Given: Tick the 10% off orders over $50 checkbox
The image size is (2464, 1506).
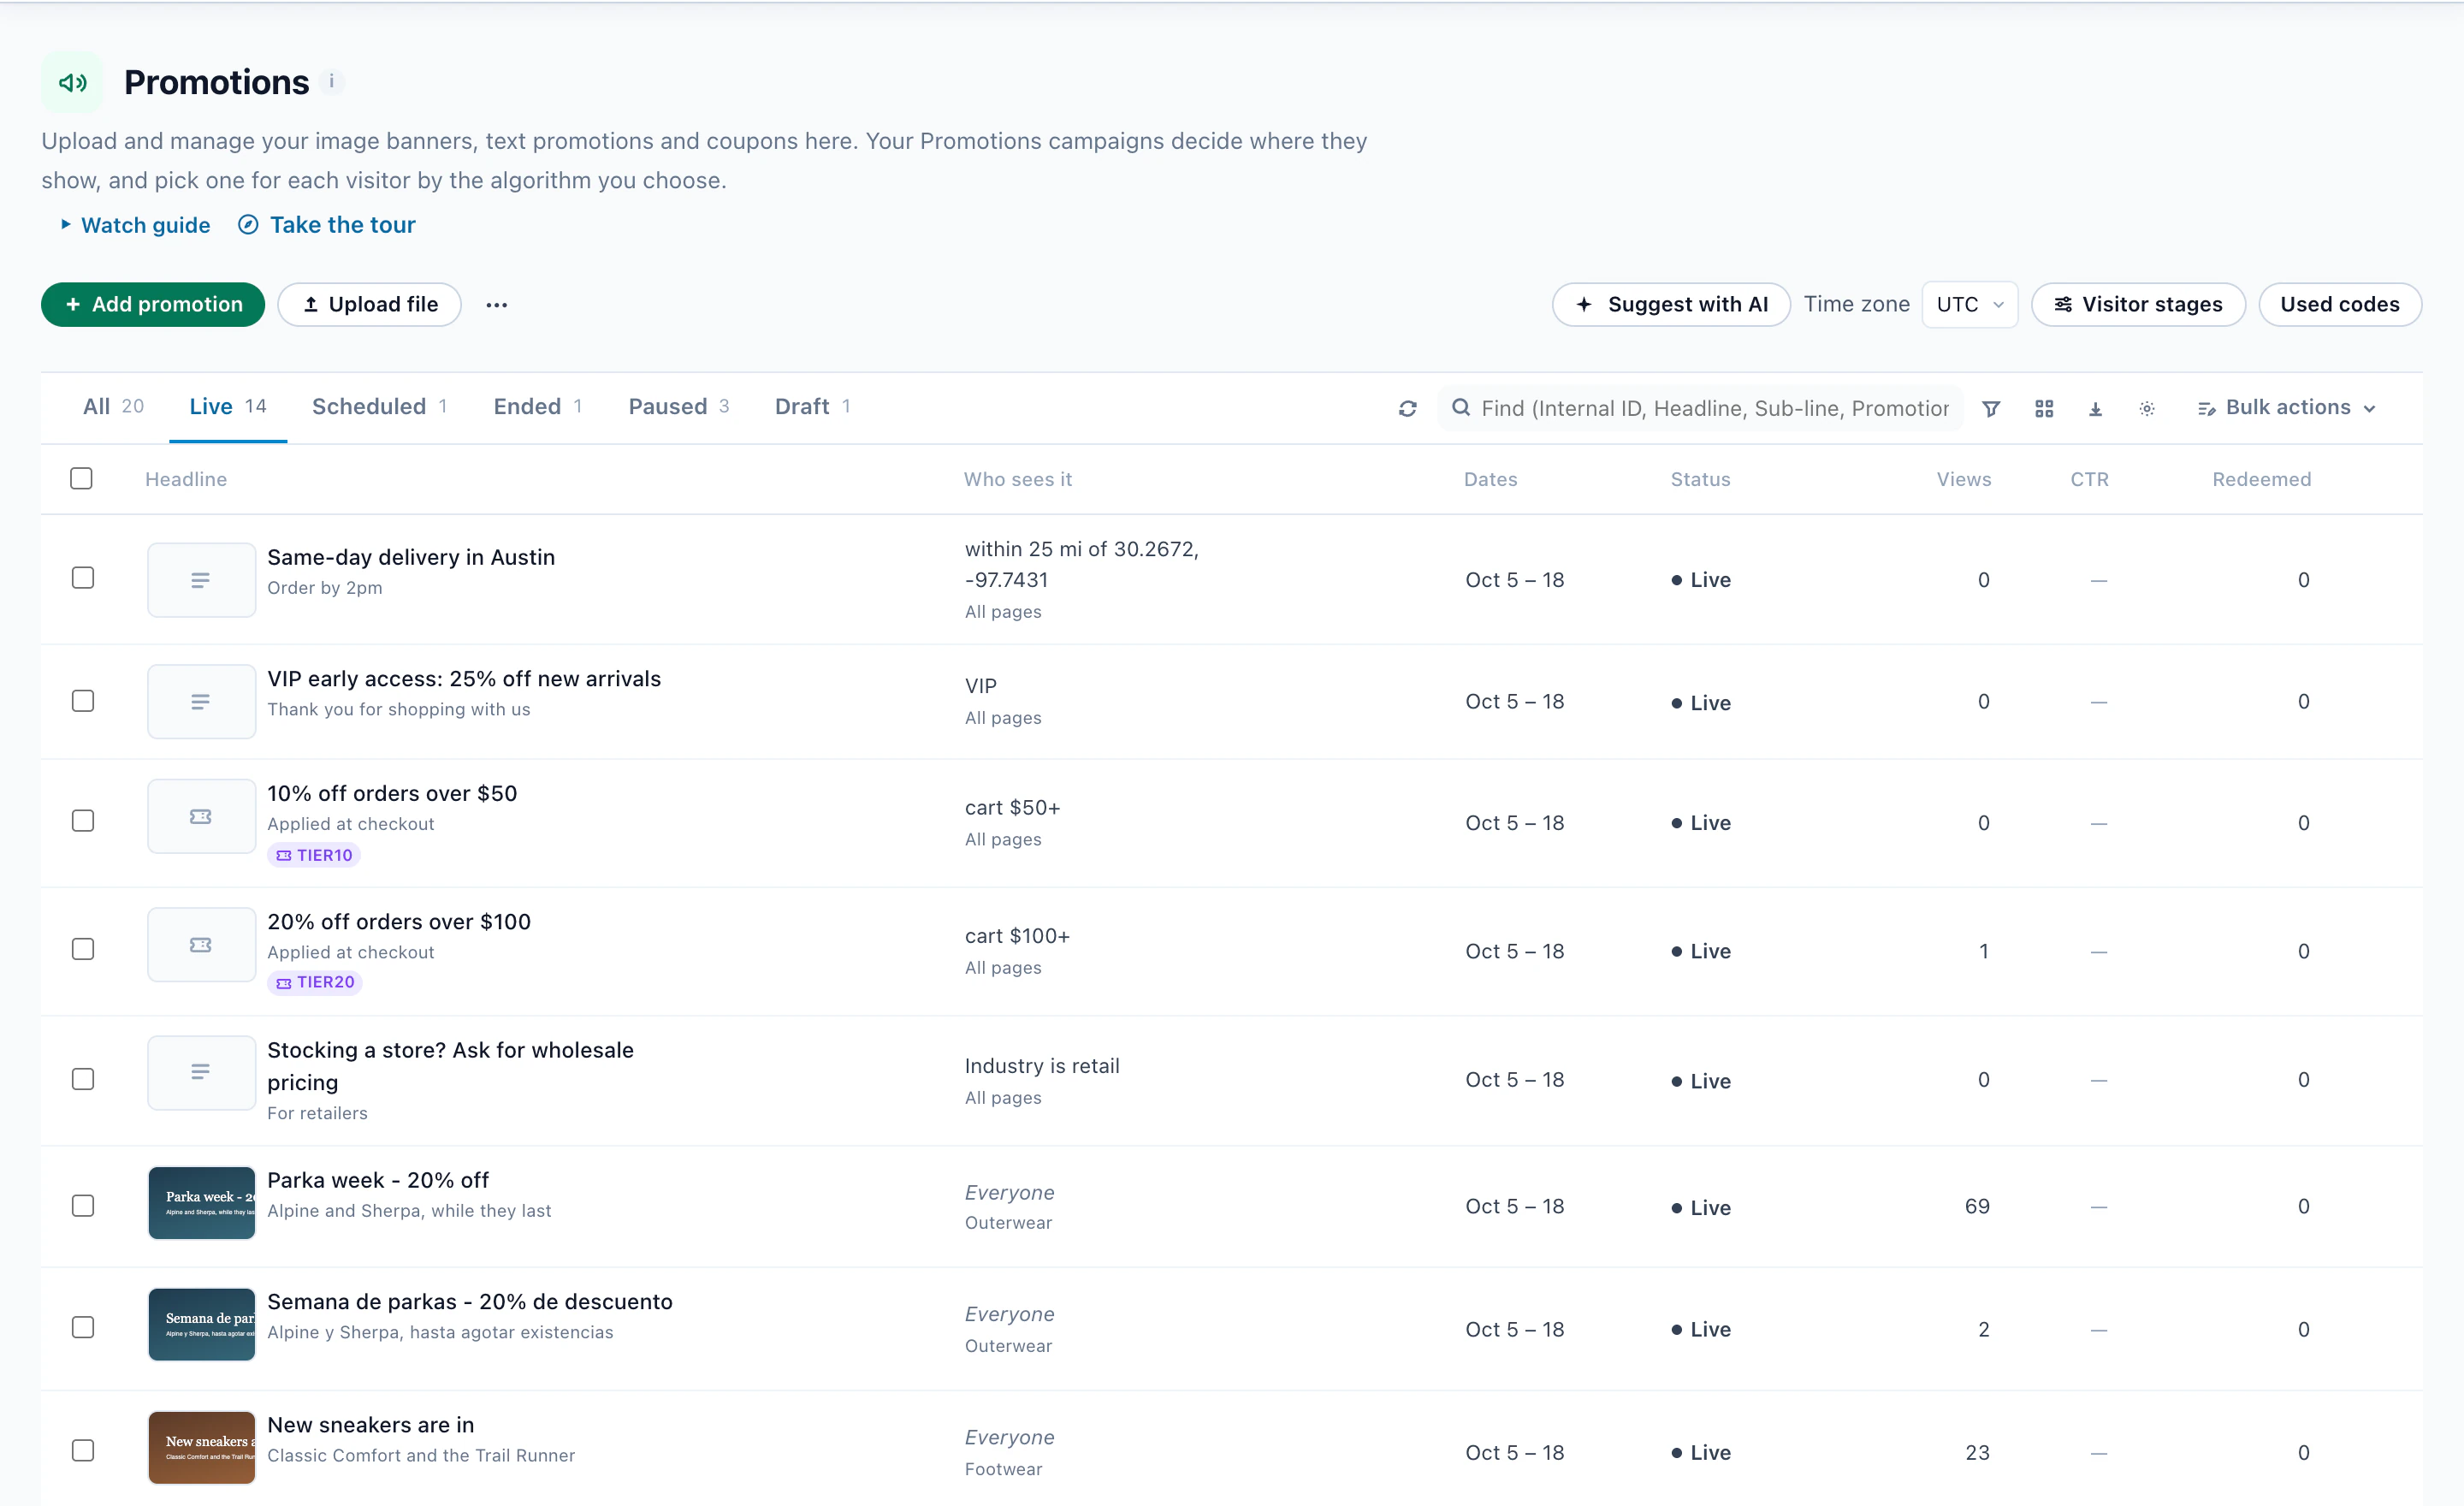Looking at the screenshot, I should click(83, 821).
